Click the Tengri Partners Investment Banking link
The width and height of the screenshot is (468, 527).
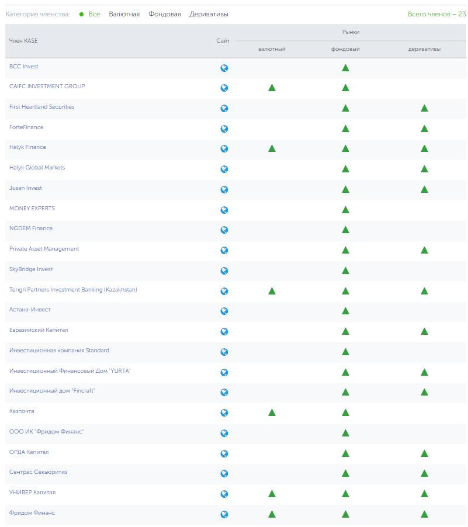(73, 290)
